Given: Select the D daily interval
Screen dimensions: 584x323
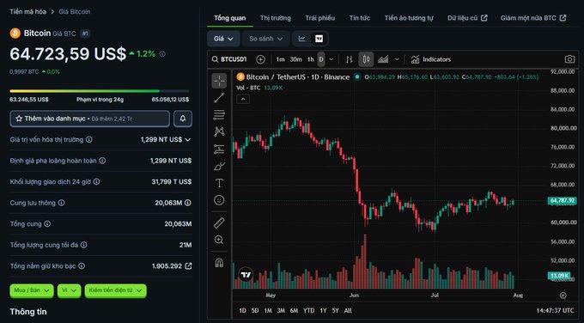Looking at the screenshot, I should [321, 59].
